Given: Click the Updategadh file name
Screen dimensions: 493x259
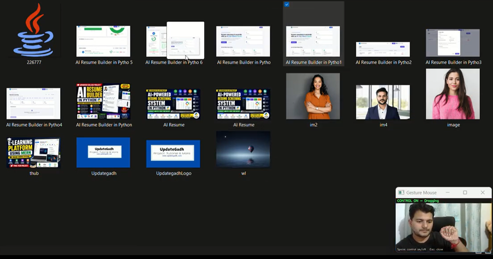Looking at the screenshot, I should click(x=104, y=173).
